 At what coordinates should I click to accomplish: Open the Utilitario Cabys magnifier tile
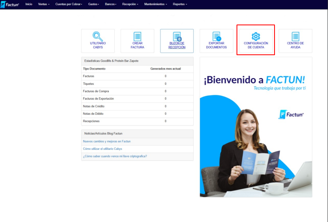click(x=98, y=41)
